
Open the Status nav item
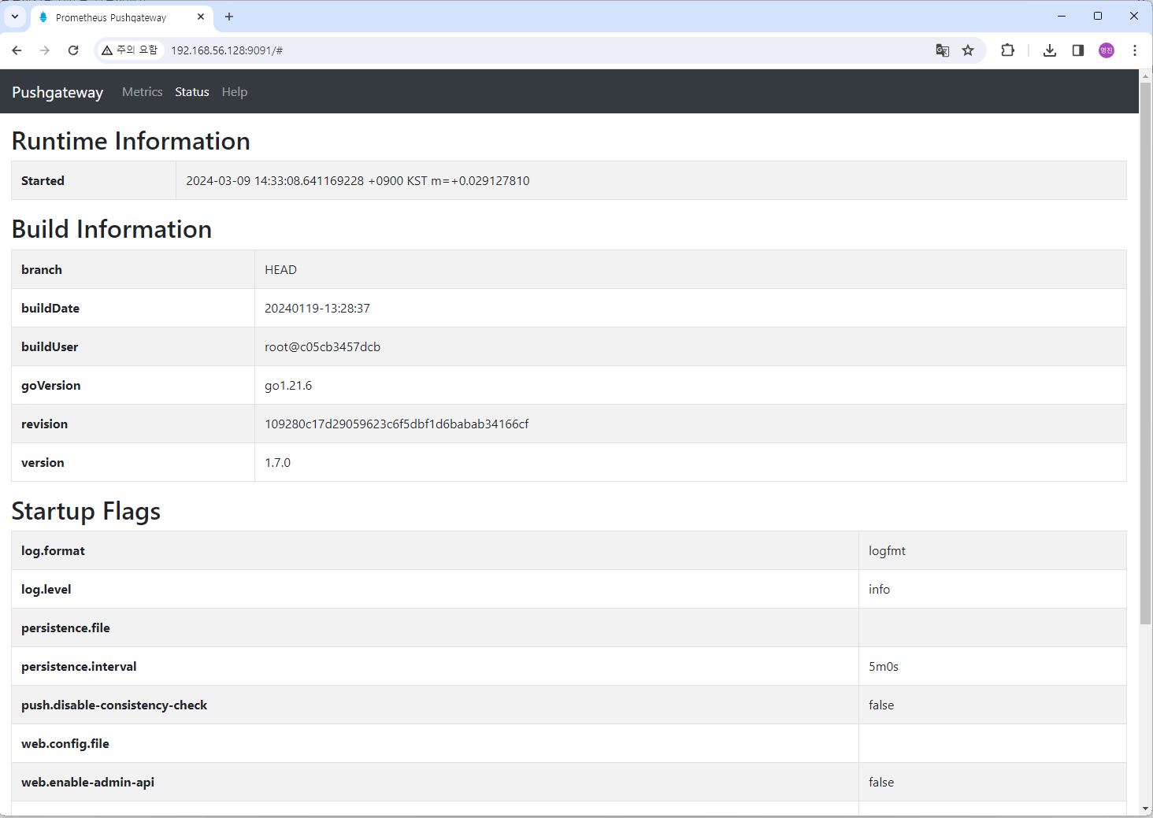(x=192, y=92)
